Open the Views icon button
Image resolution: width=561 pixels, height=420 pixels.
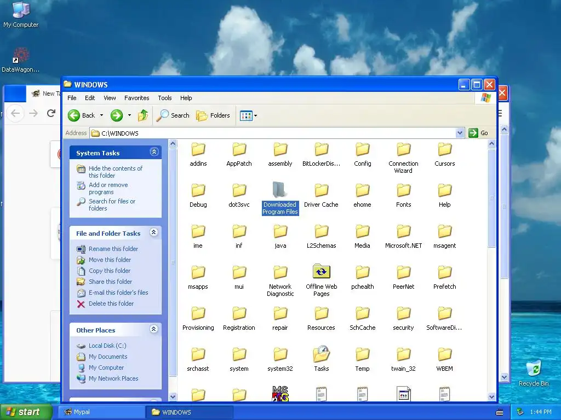click(246, 116)
